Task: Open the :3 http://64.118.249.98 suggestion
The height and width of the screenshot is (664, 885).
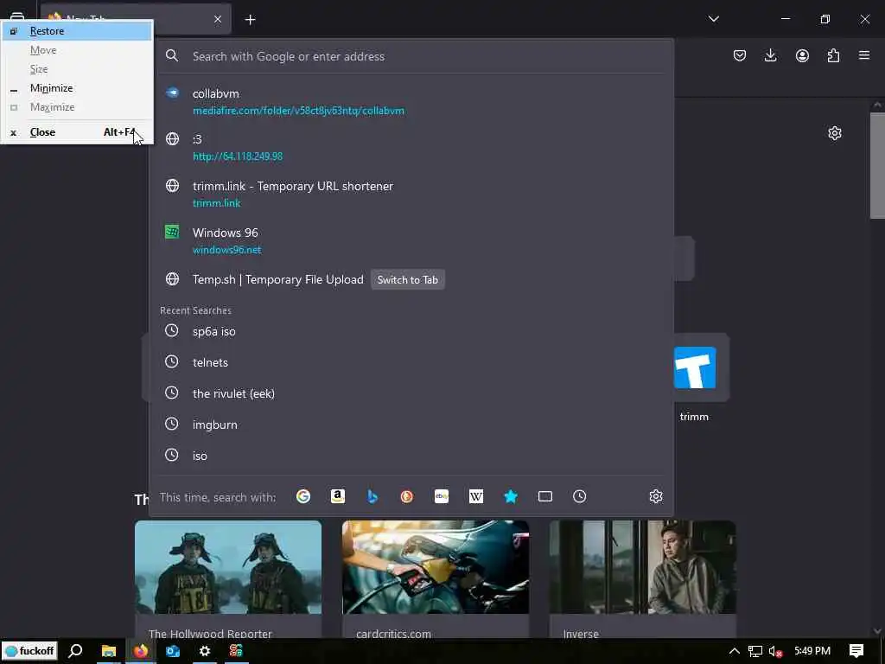Action: pyautogui.click(x=412, y=147)
